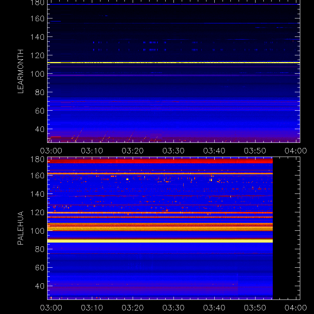Click orange-yellow band between 100 and 108 in Palehua

[160, 227]
